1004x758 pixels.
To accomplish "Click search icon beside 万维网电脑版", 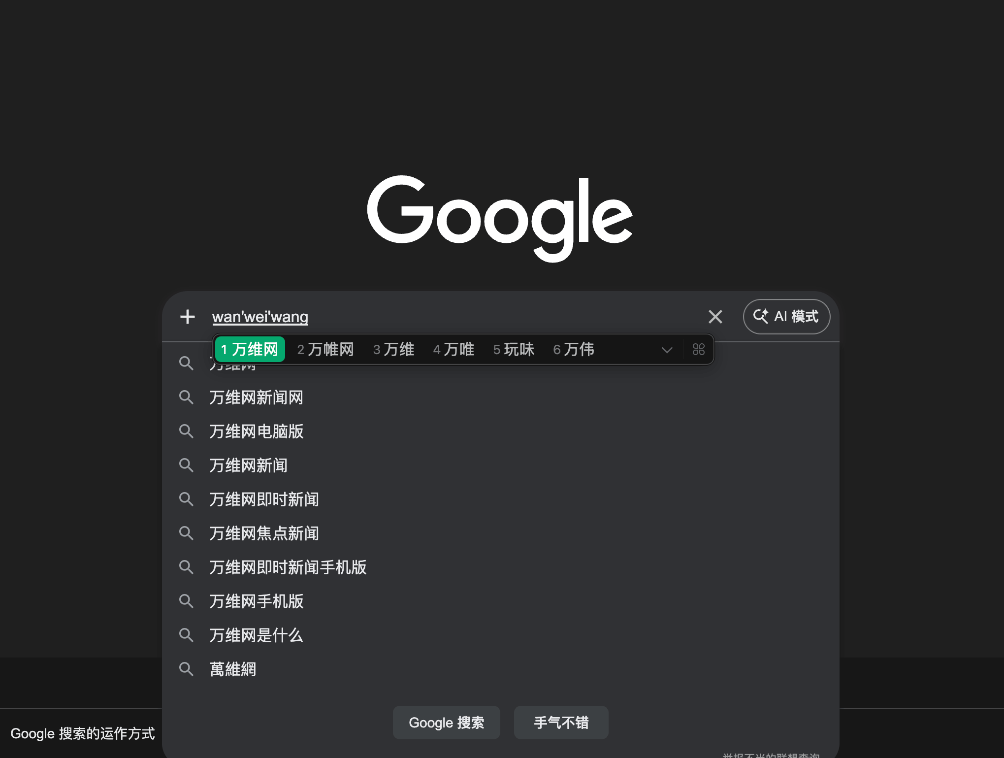I will point(186,431).
